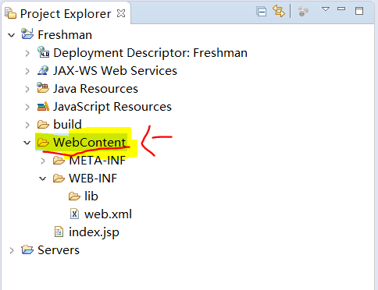Expand the JAX-WS Web Services node
Screen dimensions: 378x290
tap(27, 71)
